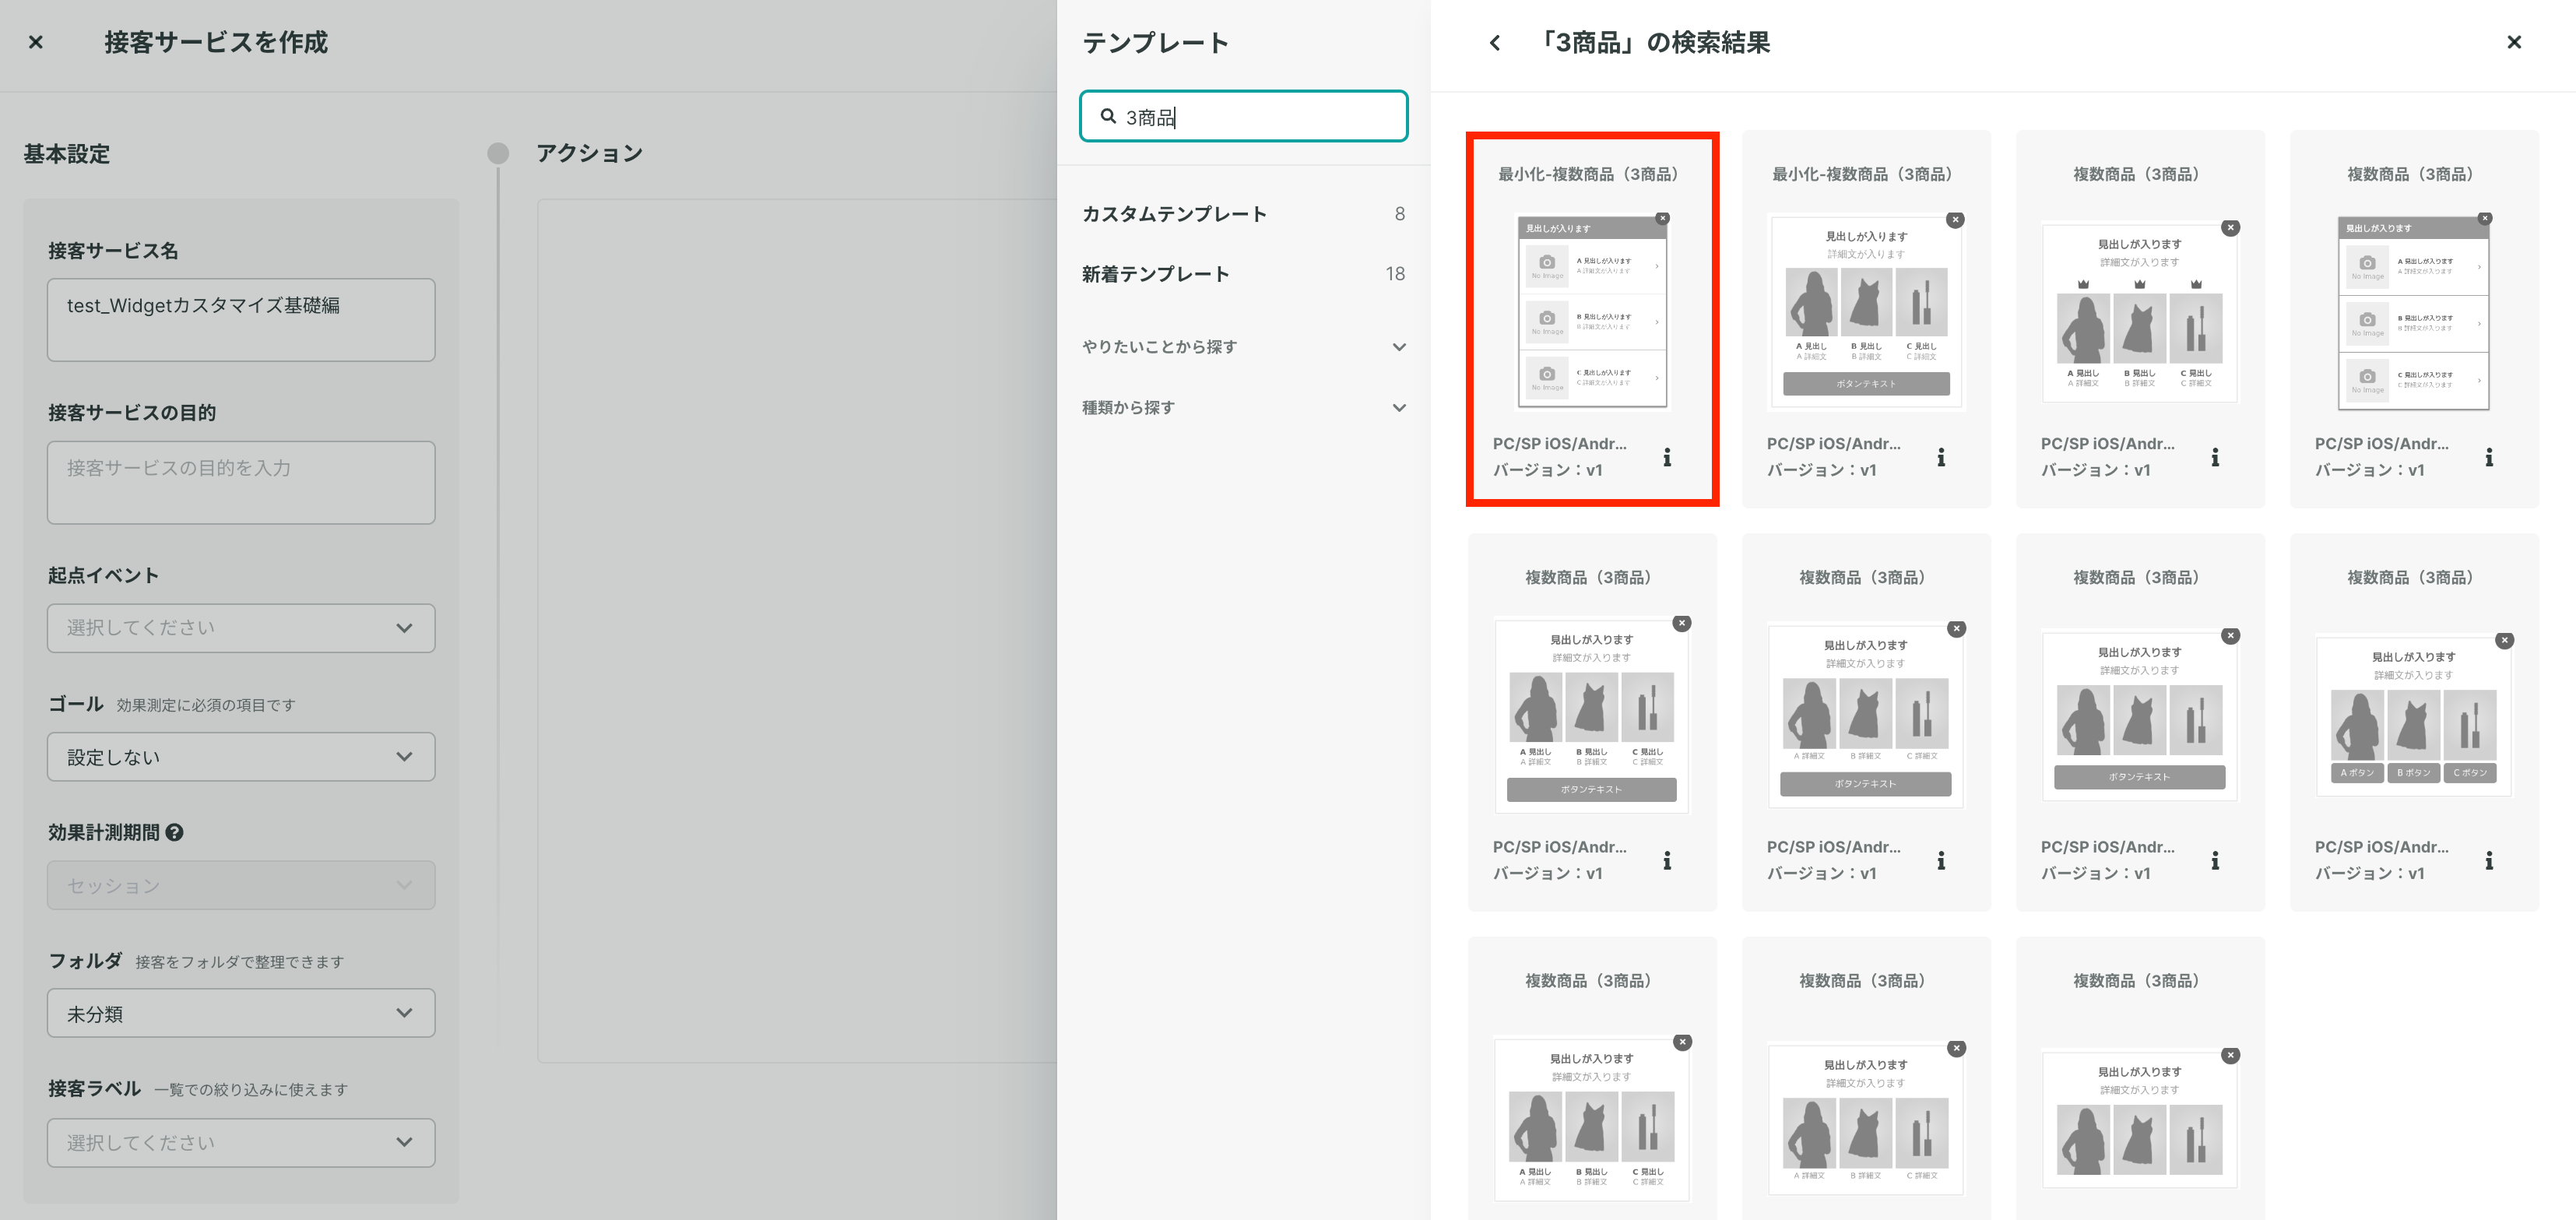
Task: Click the search magnifier icon in template field
Action: pos(1108,116)
